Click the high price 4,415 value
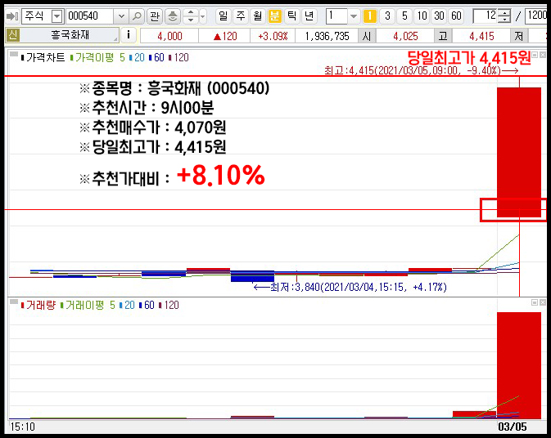Screen dimensions: 551x438 481,36
